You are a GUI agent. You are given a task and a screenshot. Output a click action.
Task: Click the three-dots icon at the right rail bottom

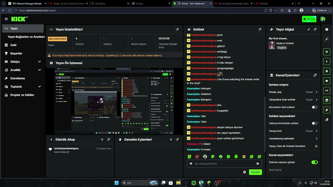(327, 119)
